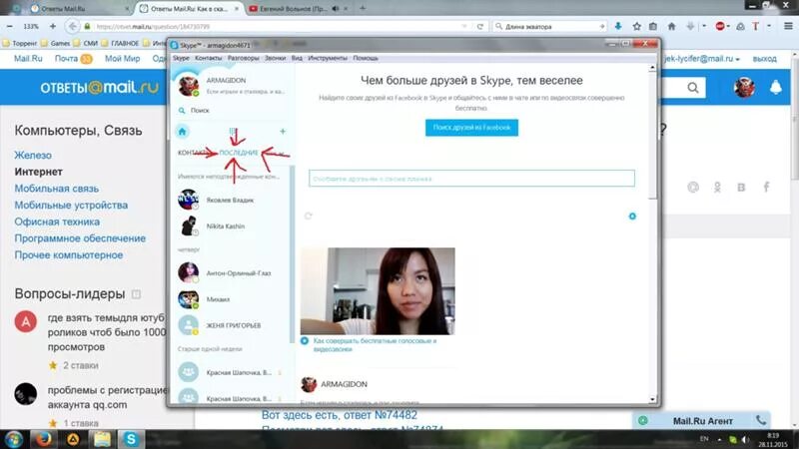Screen dimensions: 799x449
Task: Open the Skype menu in Skype menu bar
Action: tap(181, 58)
